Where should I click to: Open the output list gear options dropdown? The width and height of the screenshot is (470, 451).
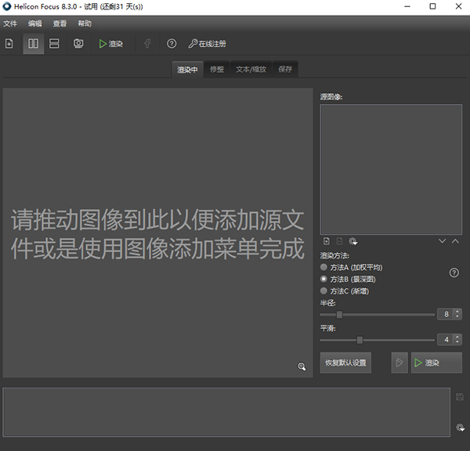(x=461, y=428)
